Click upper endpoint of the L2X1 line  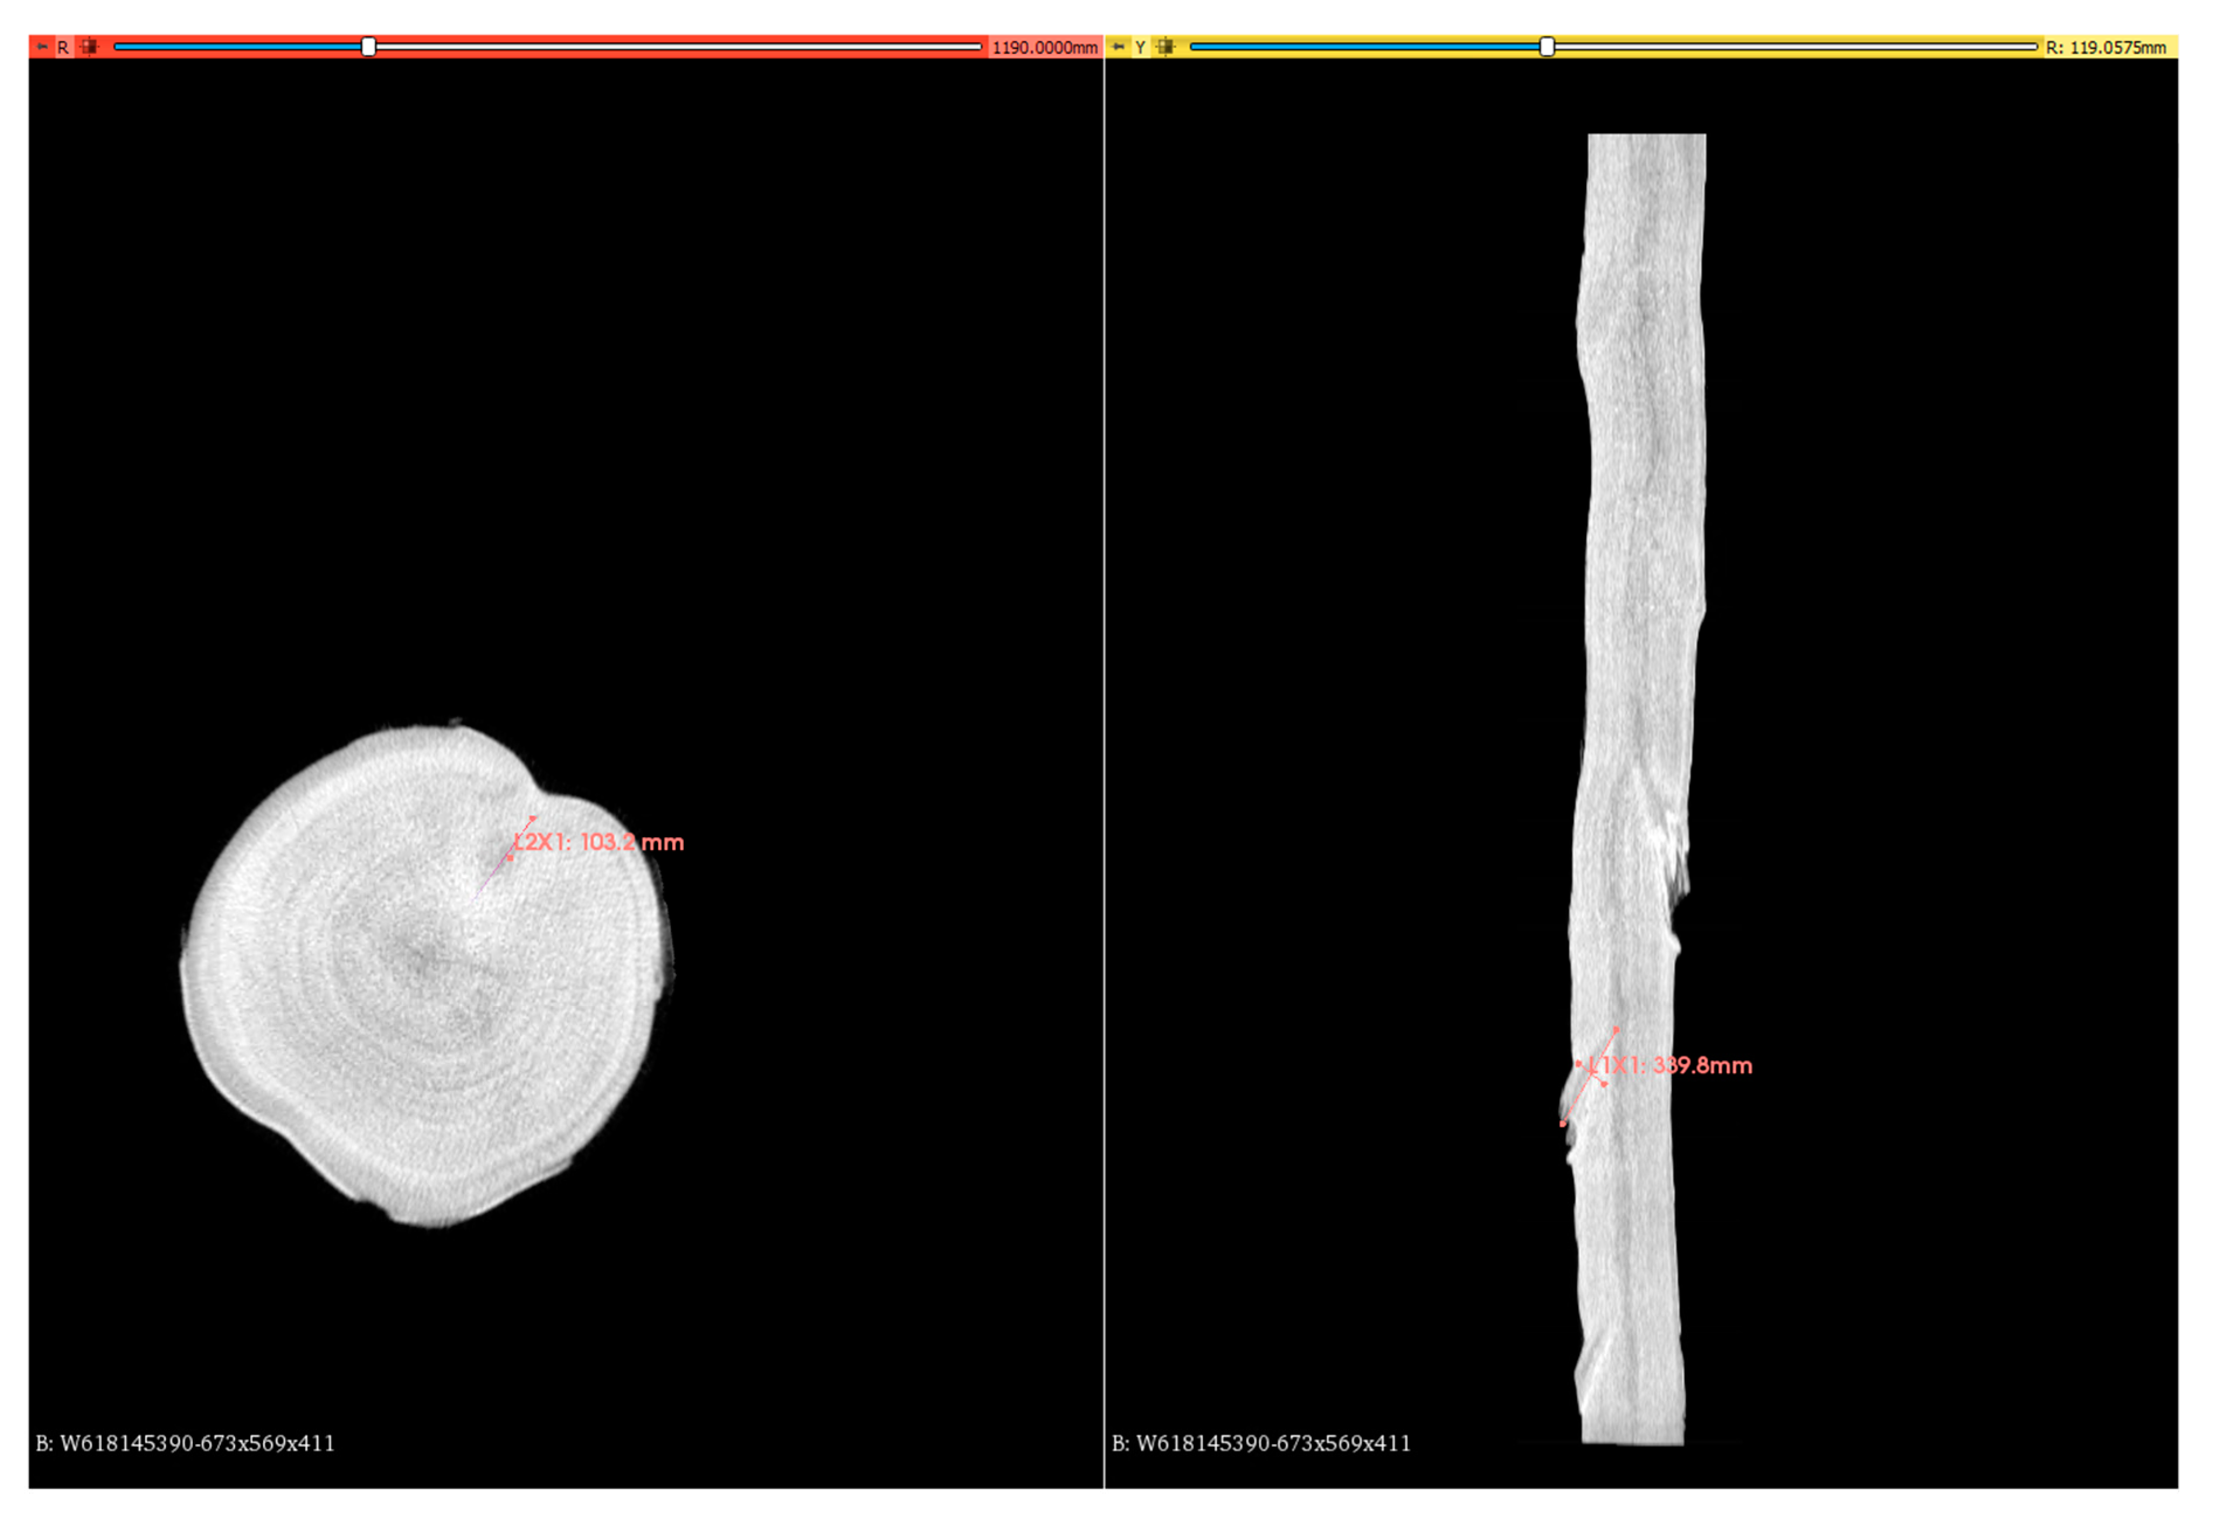534,817
